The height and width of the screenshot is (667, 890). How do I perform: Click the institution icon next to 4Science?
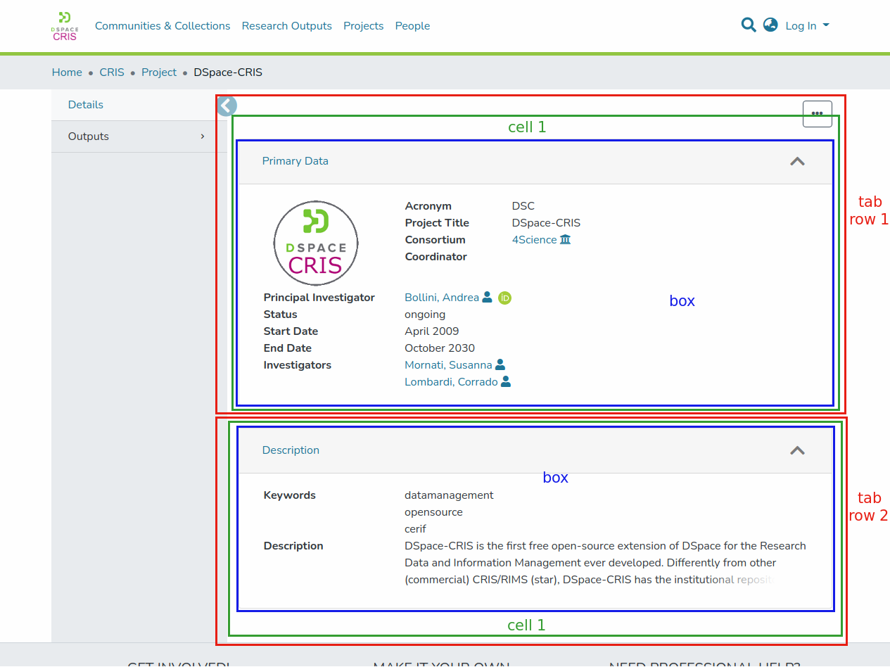click(565, 240)
